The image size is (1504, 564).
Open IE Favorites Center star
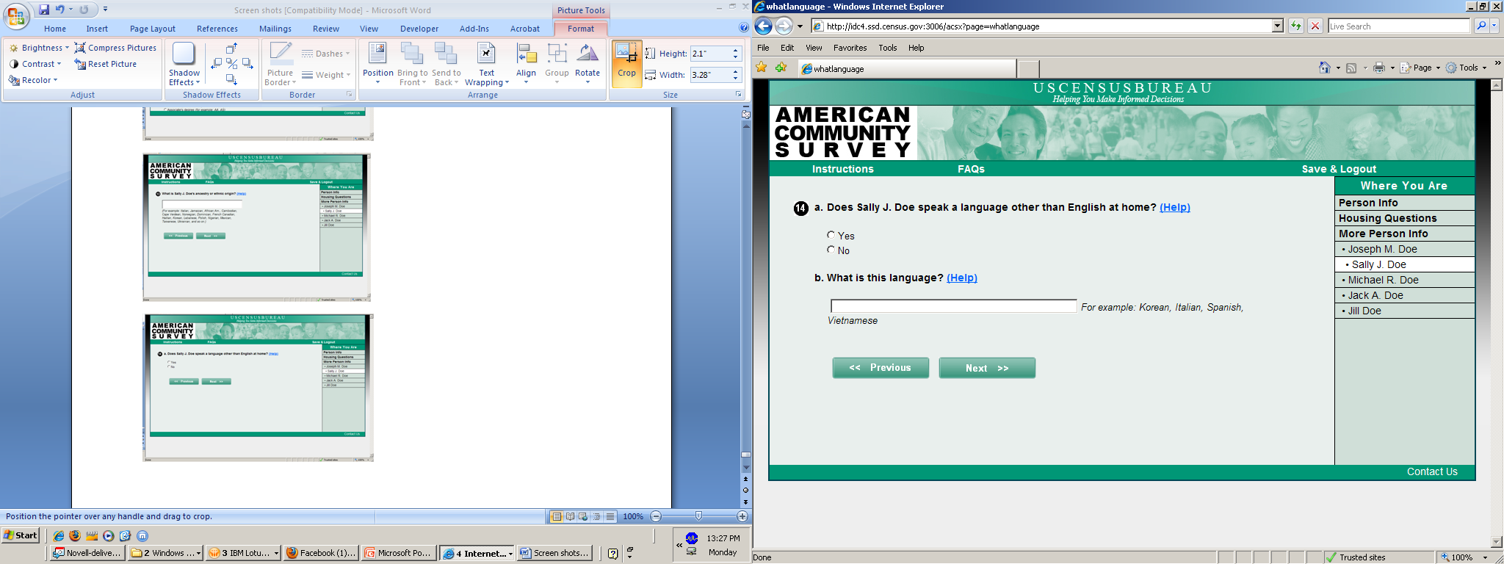point(762,68)
